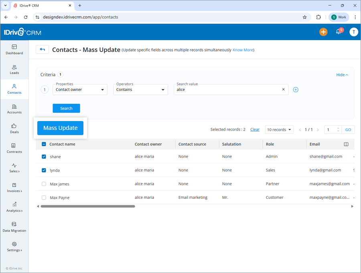
Task: Open the notifications bell
Action: point(338,31)
